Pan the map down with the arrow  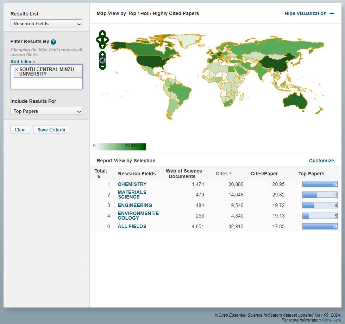click(x=102, y=46)
